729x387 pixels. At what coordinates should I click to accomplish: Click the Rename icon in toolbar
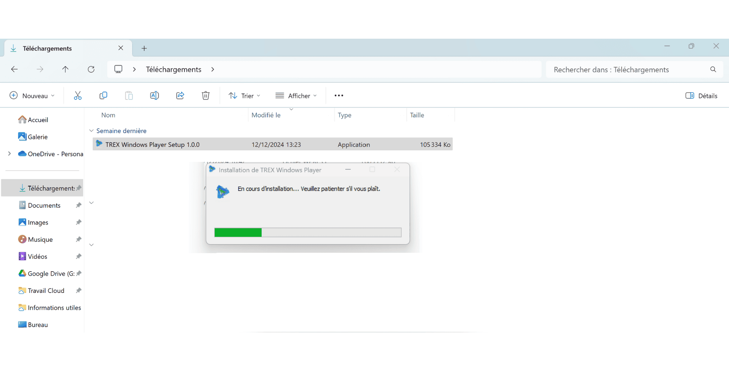pyautogui.click(x=154, y=96)
